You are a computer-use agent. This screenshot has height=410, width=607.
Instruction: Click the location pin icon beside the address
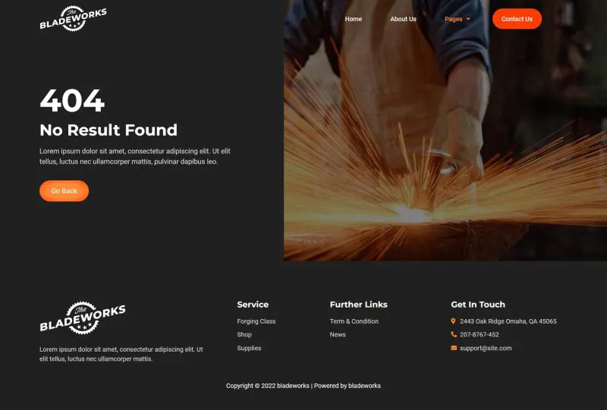(453, 321)
